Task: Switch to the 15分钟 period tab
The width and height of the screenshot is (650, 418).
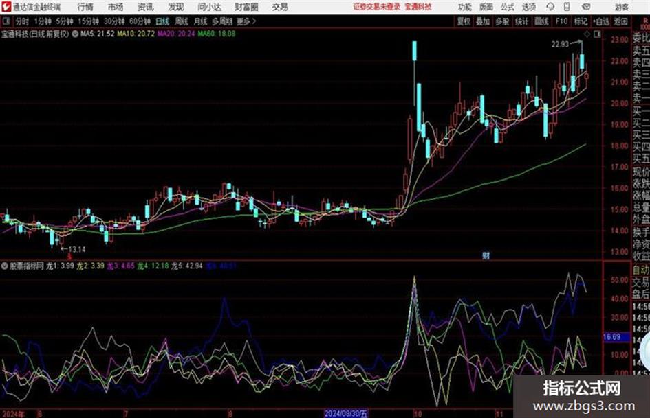Action: [89, 21]
